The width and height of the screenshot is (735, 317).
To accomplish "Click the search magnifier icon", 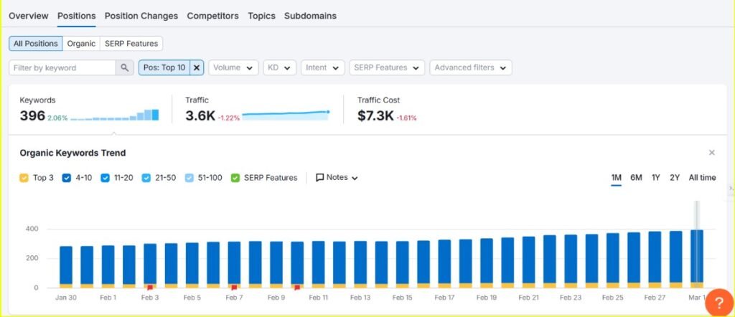I will point(124,67).
